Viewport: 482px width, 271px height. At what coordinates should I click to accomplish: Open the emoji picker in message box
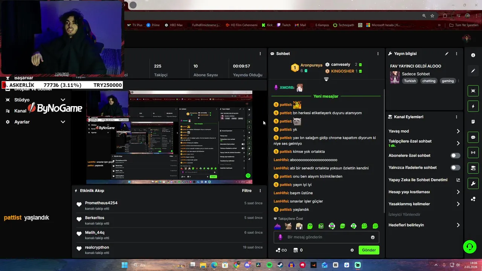[373, 237]
